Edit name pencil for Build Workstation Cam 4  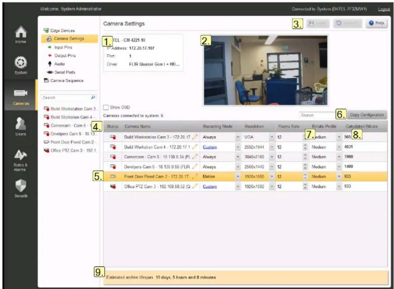195,147
